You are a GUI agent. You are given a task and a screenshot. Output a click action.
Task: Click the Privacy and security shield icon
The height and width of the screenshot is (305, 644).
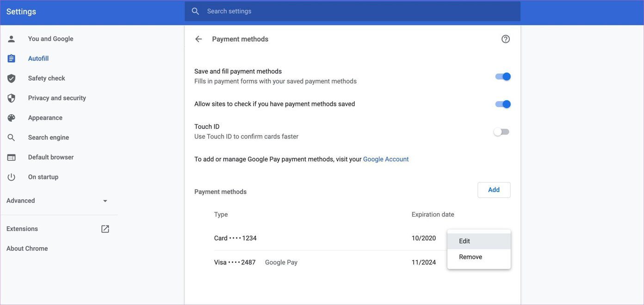11,98
